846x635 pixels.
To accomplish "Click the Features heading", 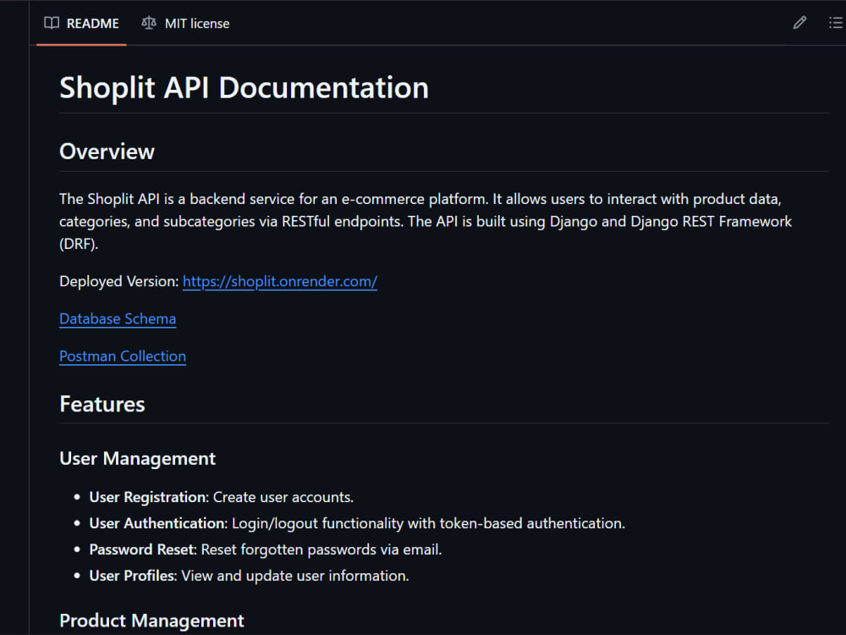I will point(102,405).
